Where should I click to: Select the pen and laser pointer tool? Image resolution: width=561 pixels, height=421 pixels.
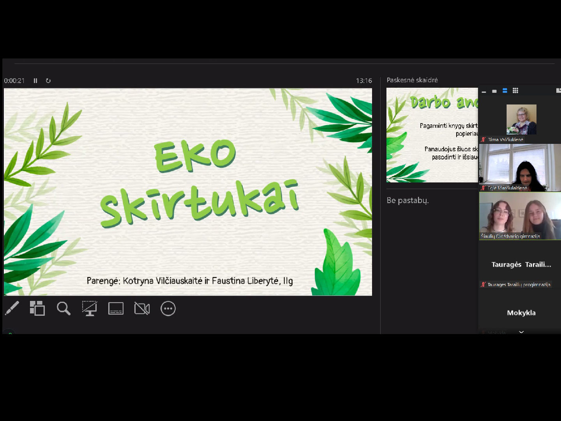[x=12, y=308]
